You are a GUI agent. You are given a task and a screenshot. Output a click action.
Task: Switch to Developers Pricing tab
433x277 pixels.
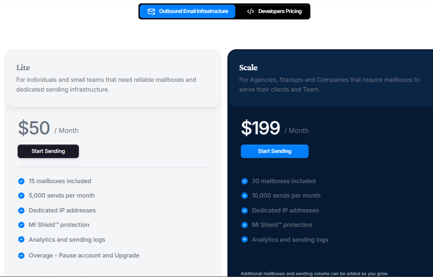(274, 11)
